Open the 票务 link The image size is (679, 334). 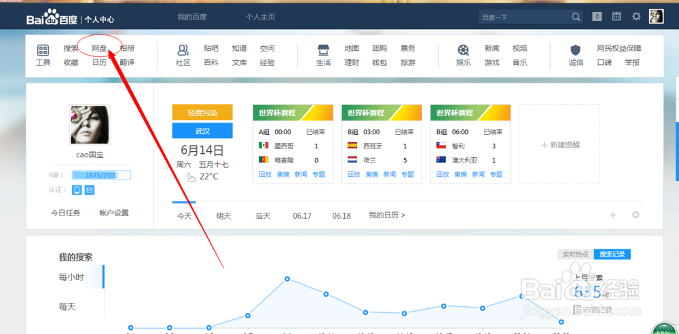click(x=408, y=48)
